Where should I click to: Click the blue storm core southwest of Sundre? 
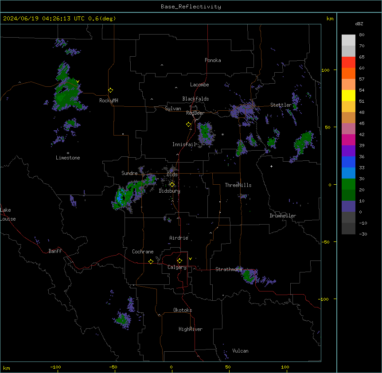(119, 197)
